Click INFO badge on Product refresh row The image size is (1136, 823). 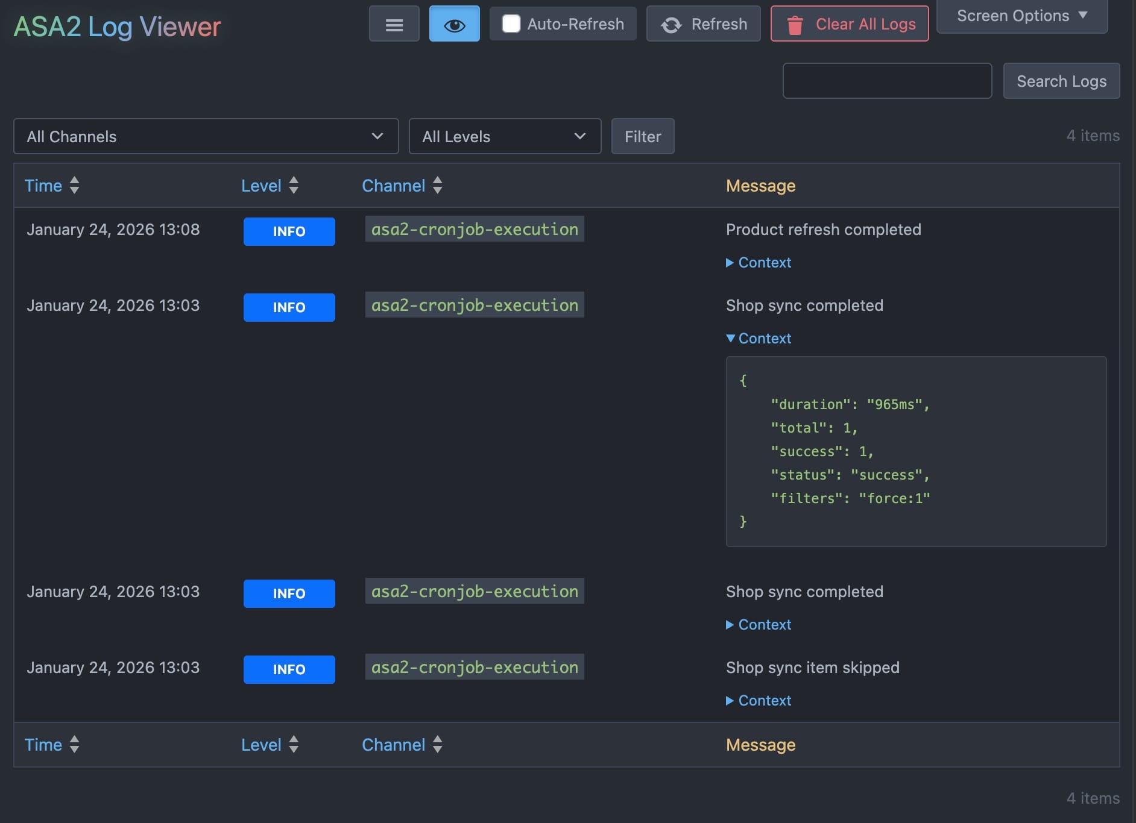tap(289, 231)
